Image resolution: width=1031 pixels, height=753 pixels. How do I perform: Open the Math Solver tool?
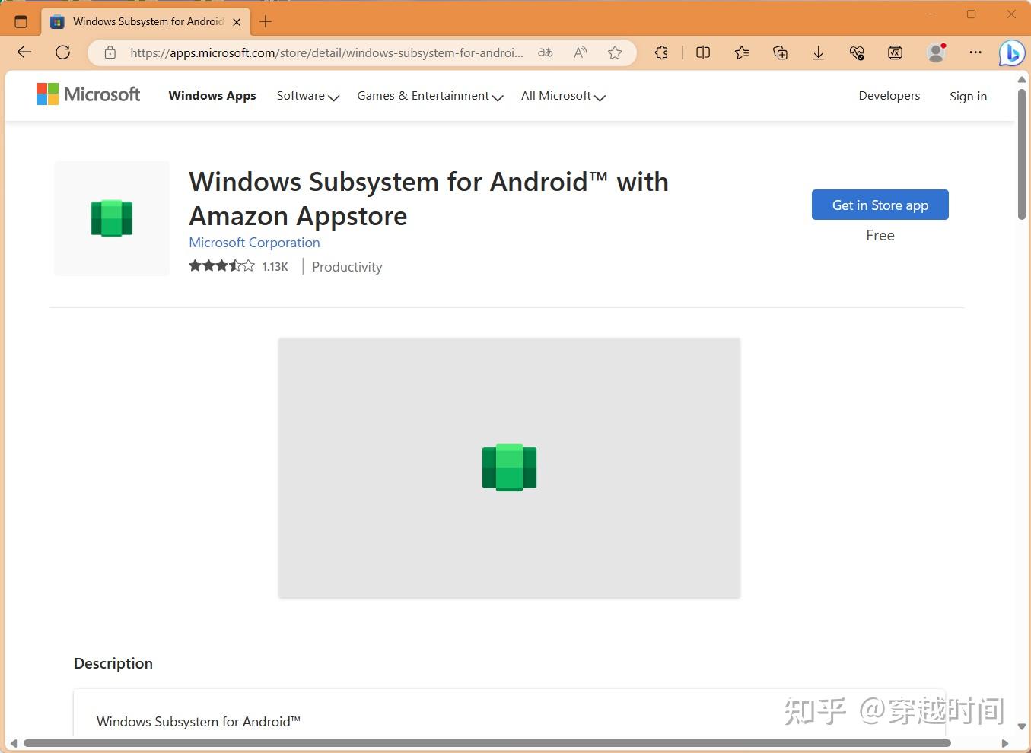point(895,52)
